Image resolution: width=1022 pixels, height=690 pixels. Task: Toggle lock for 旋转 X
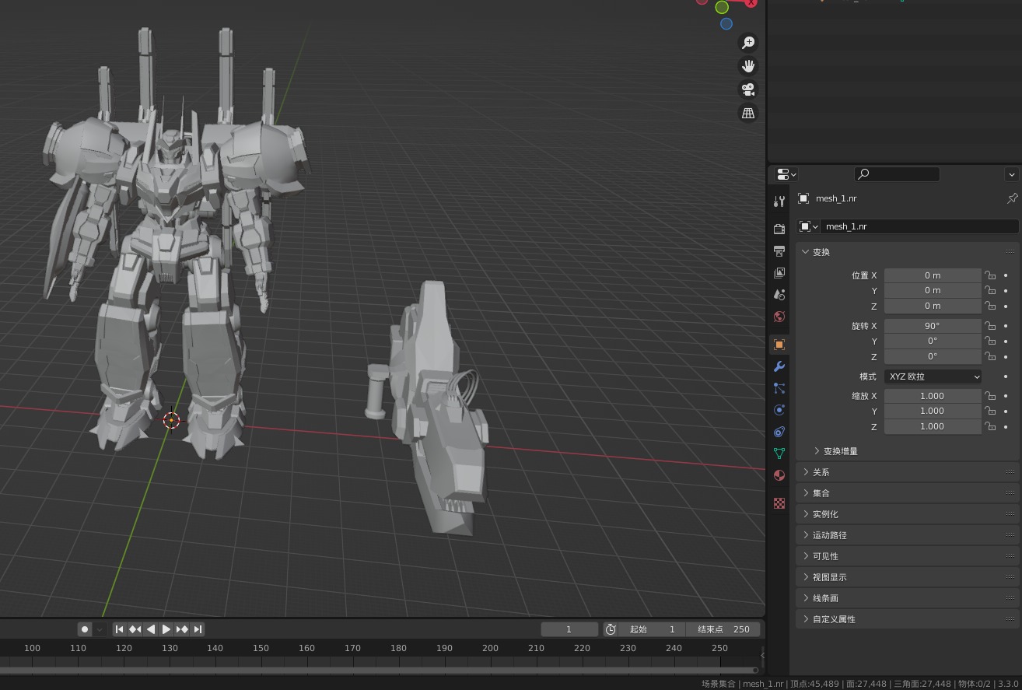pyautogui.click(x=990, y=326)
